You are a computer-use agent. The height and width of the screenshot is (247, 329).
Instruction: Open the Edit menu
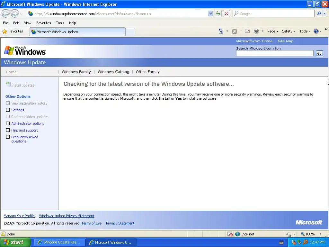click(x=16, y=23)
